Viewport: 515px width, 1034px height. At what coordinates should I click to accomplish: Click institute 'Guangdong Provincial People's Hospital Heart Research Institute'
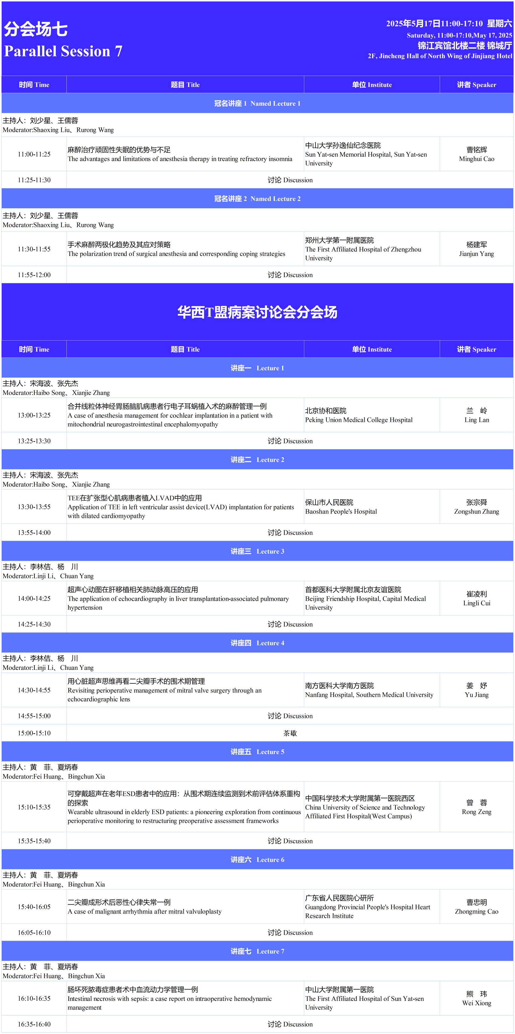click(x=367, y=911)
